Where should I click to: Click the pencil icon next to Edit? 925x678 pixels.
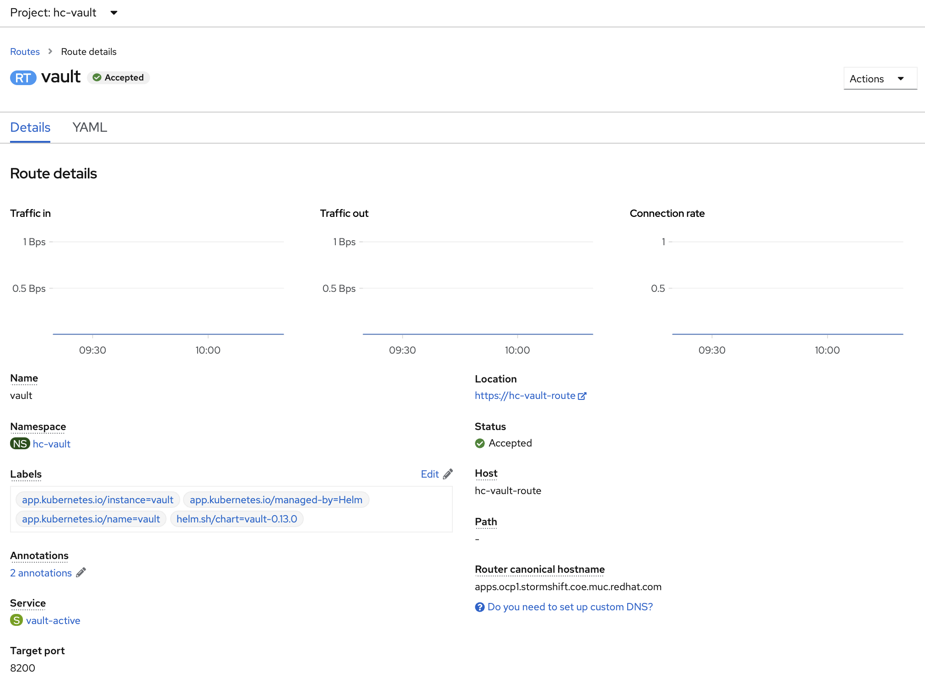(x=448, y=474)
